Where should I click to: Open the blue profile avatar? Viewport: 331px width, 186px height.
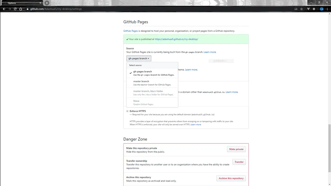tap(322, 9)
